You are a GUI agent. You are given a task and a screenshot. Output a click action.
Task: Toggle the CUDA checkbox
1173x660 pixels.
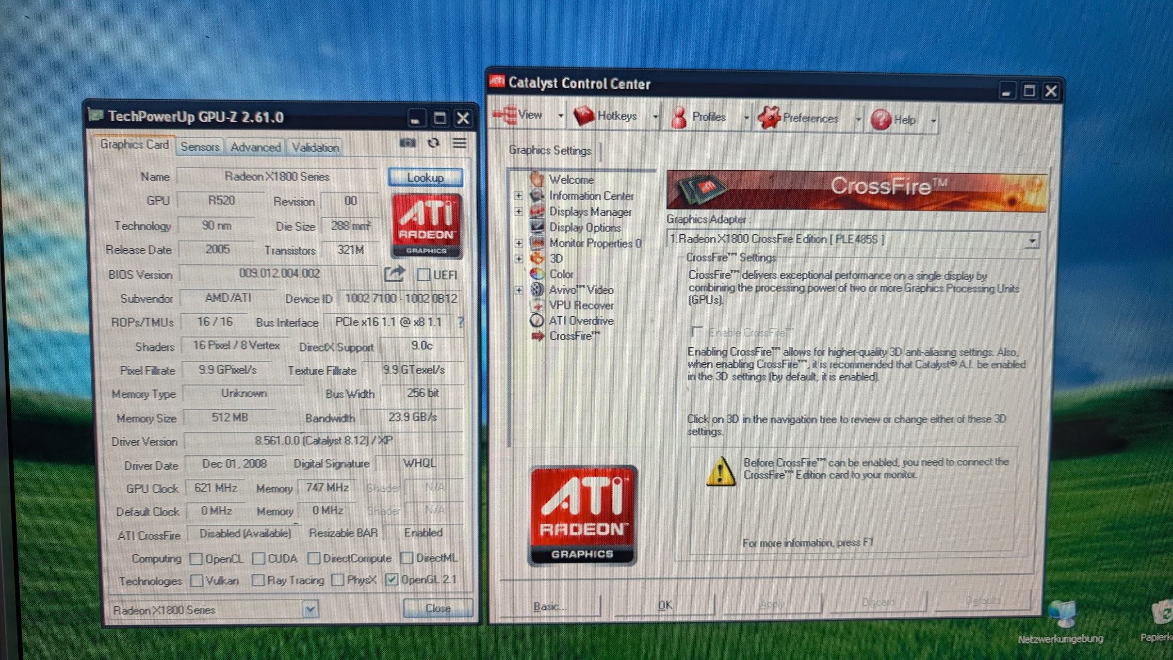point(258,558)
